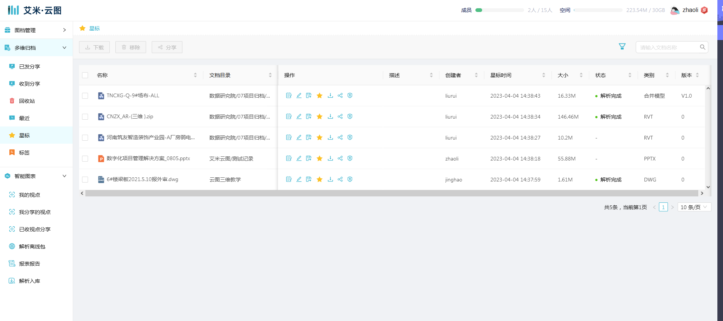Open the 10 条/页 page size dropdown

point(694,207)
